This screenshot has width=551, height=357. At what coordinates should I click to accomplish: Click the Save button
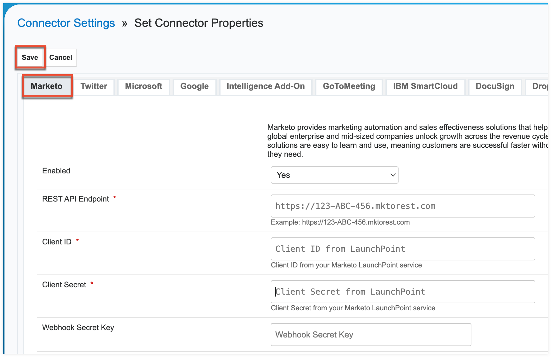click(30, 57)
